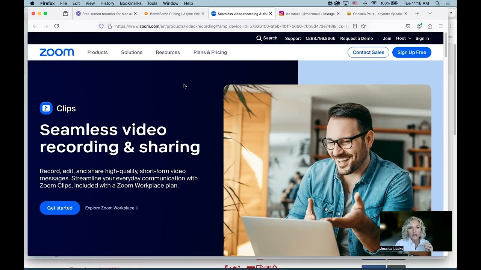Click the Firefox back arrow
The height and width of the screenshot is (270, 481).
coord(35,26)
